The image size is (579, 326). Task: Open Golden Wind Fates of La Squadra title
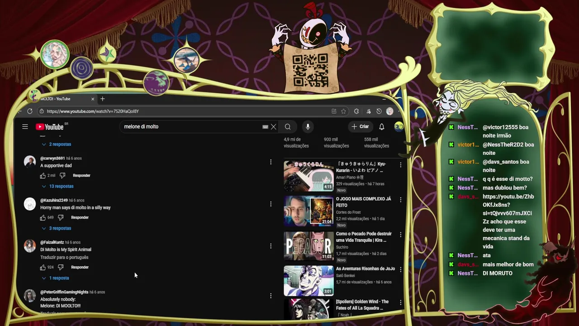362,305
